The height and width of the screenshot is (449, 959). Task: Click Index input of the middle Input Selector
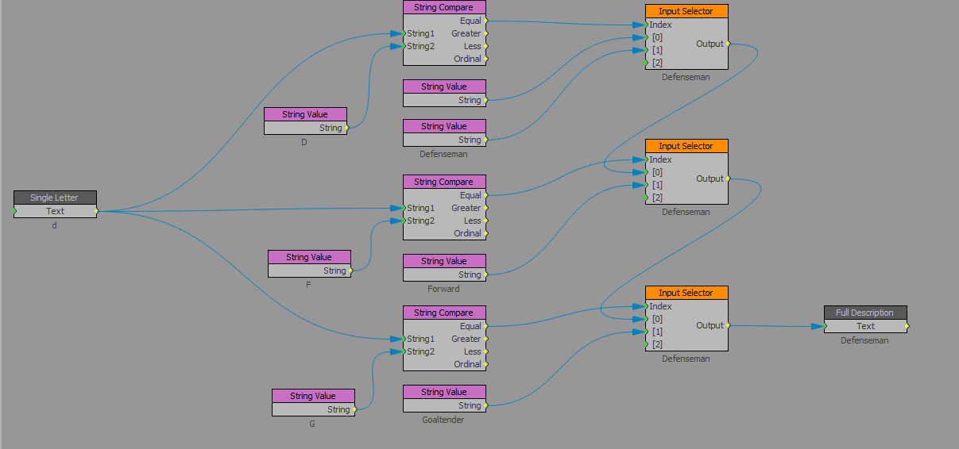(646, 159)
